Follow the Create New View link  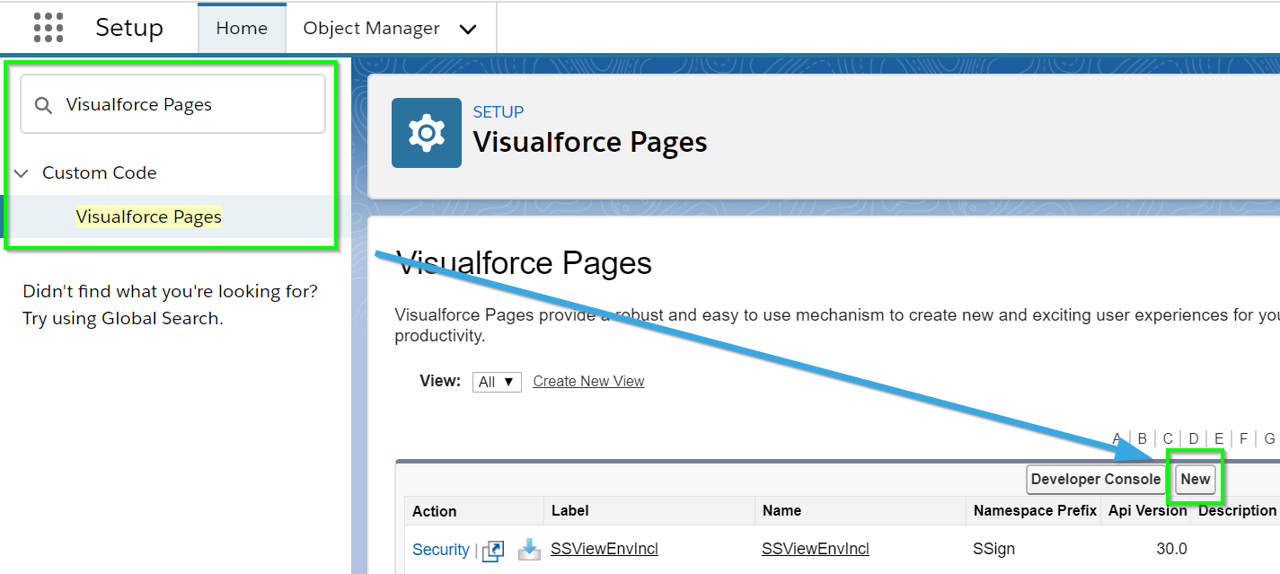point(588,381)
